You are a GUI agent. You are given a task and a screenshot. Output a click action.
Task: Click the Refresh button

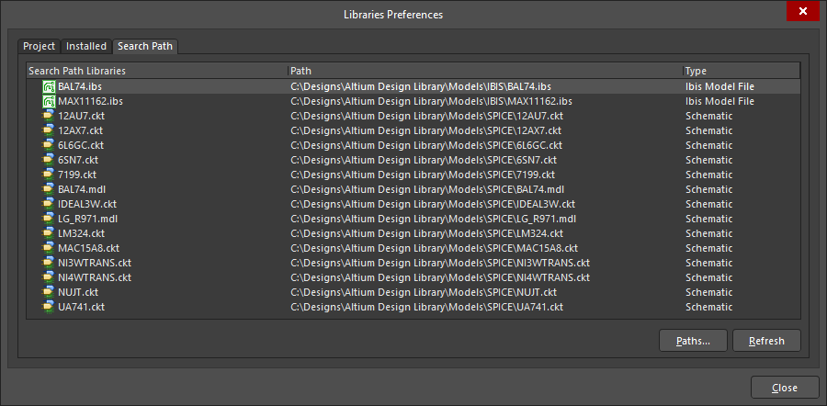[x=766, y=341]
